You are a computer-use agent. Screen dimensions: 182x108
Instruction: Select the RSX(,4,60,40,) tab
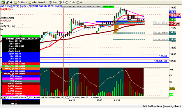(x=35, y=97)
